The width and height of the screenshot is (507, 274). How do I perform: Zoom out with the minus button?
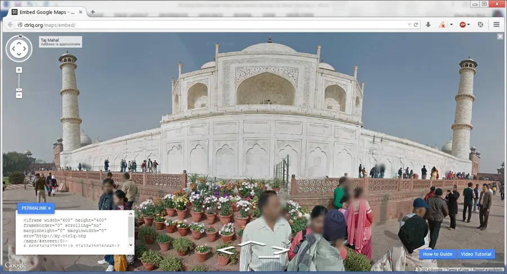click(19, 95)
